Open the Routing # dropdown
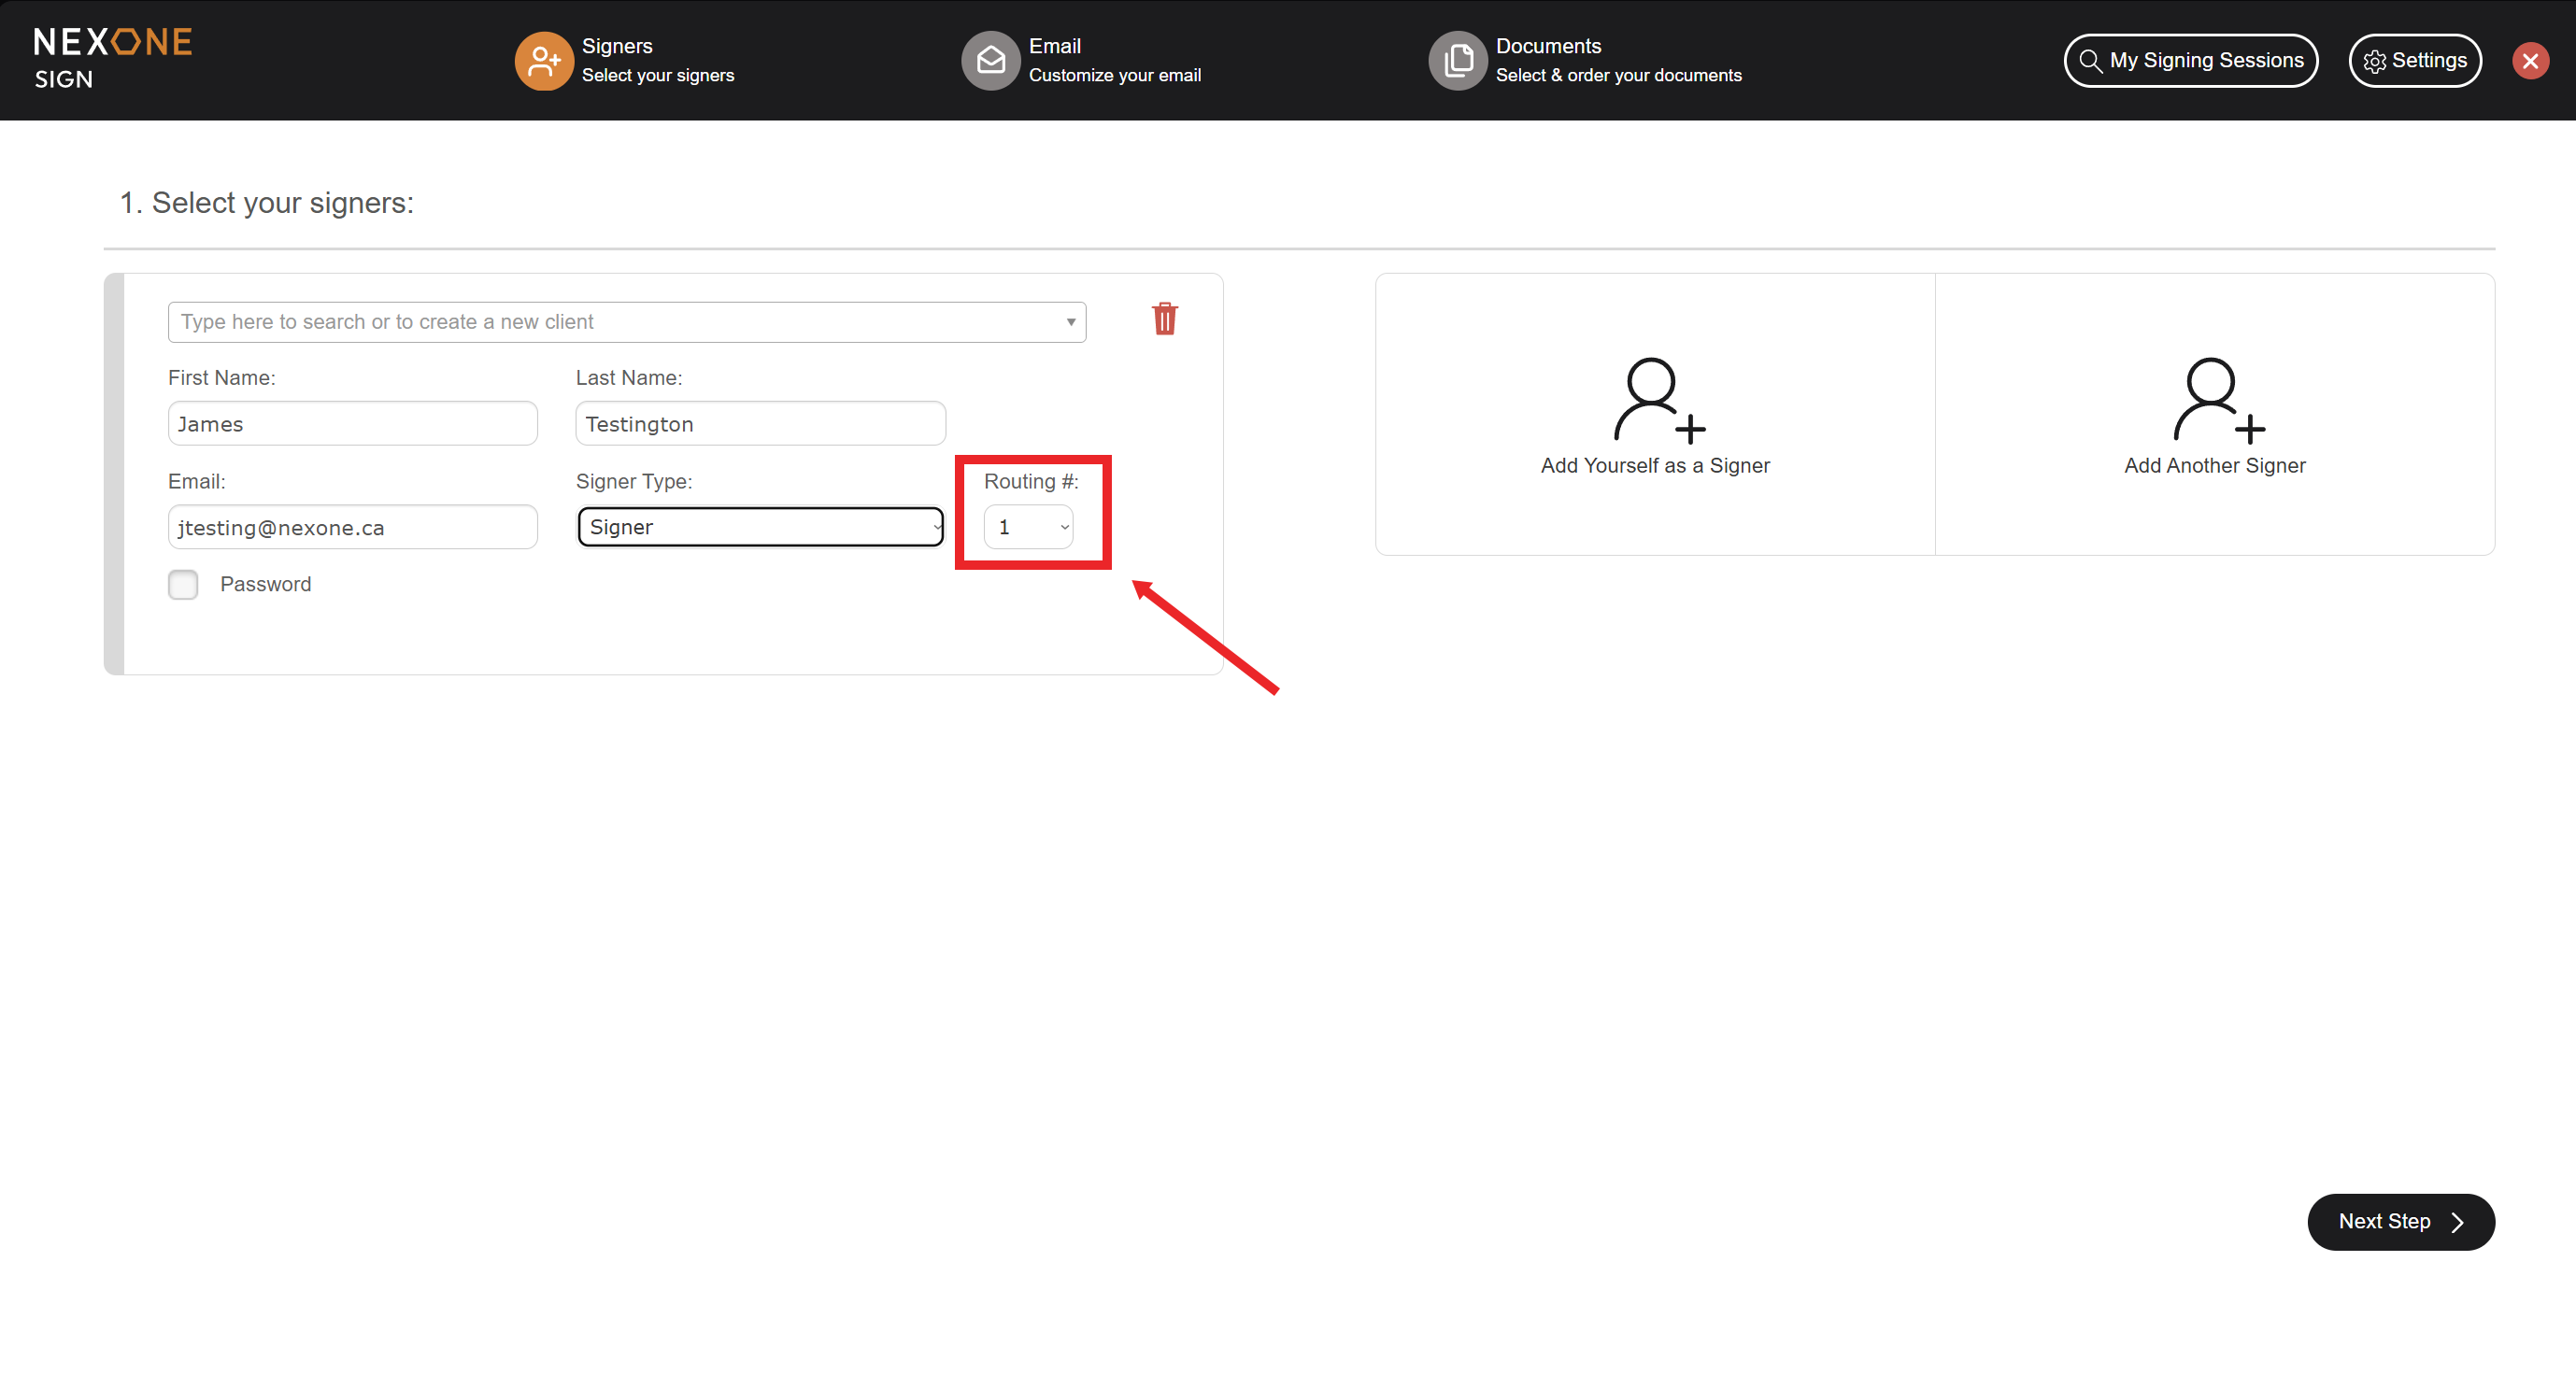2576x1389 pixels. click(1028, 527)
